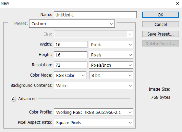The image size is (182, 132).
Task: Click the Height value field
Action: pos(71,55)
